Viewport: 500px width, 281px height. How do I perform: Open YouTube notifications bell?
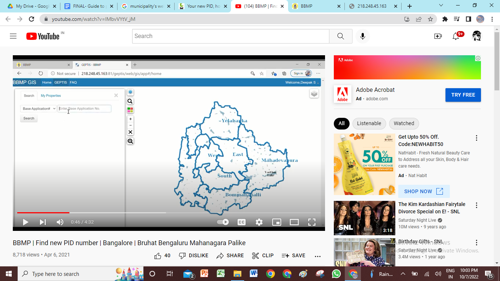point(456,36)
